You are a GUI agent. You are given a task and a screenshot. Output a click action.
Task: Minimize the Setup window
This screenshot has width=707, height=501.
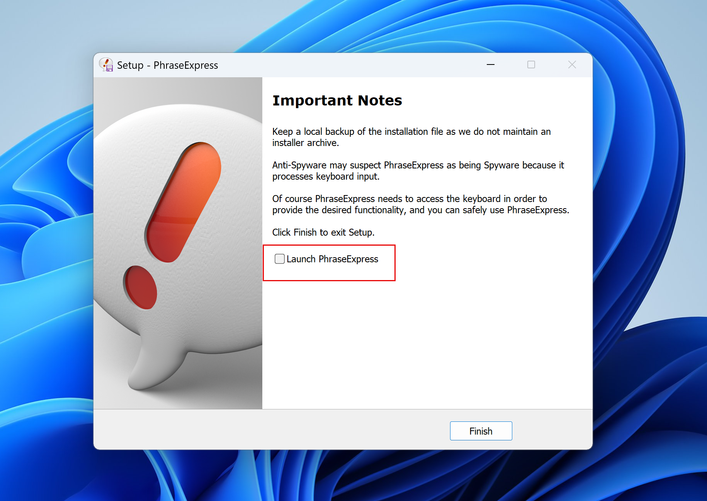click(x=490, y=65)
